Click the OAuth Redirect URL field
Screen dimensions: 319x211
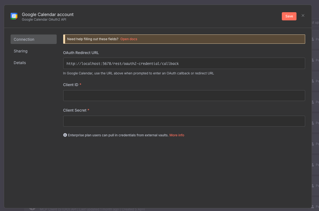click(x=184, y=63)
